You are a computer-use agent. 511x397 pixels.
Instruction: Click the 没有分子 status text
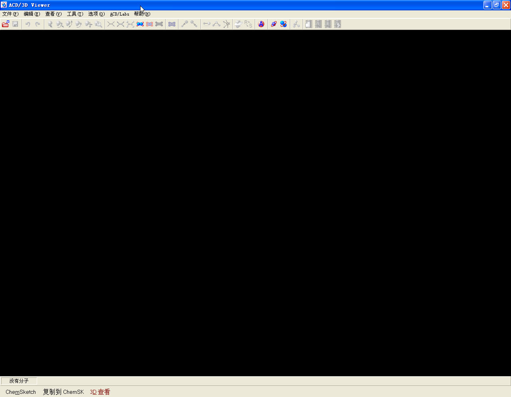pos(19,381)
